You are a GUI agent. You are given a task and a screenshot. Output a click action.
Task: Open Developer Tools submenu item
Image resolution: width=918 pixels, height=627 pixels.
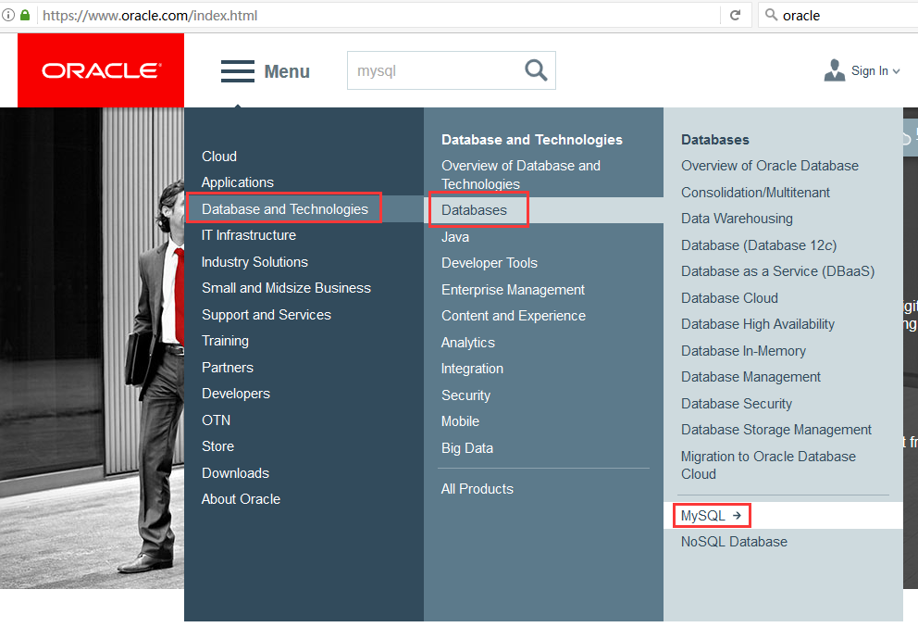click(x=490, y=263)
